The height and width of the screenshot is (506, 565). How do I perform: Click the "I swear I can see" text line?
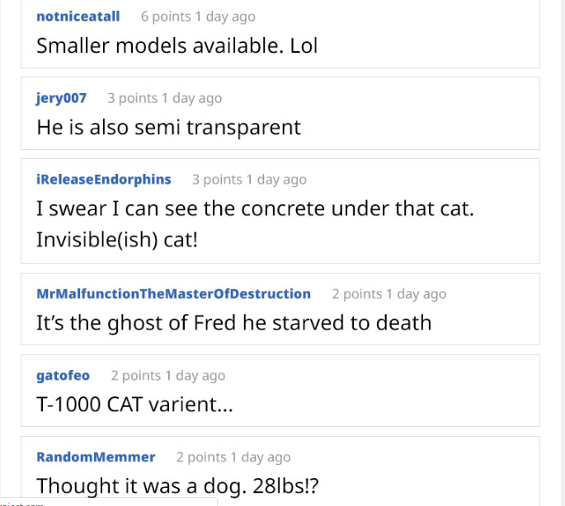tap(255, 208)
